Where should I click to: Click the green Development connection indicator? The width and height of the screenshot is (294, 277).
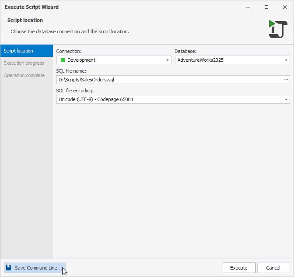63,60
